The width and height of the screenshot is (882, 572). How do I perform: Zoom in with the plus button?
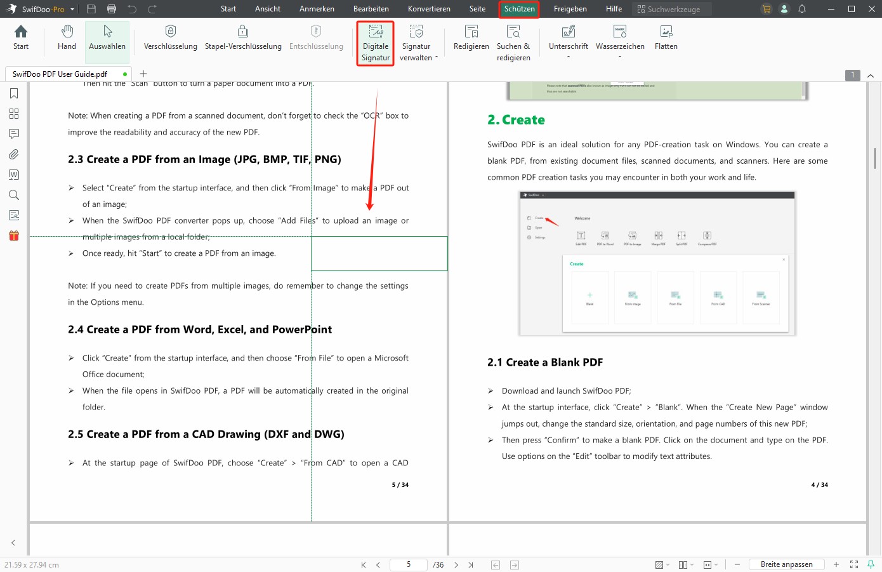click(x=836, y=564)
